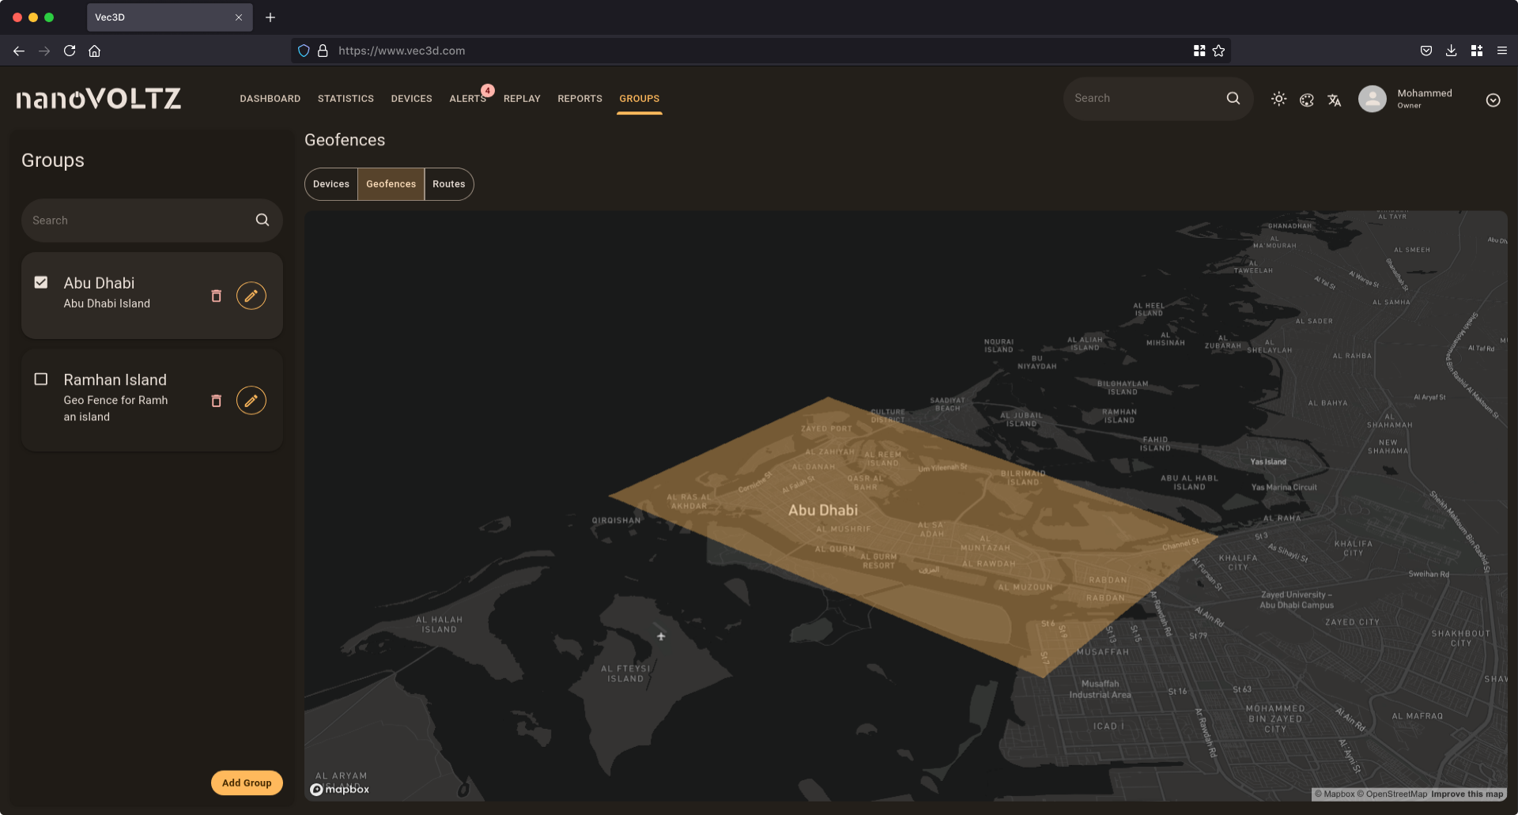Click the address bar URL

coord(402,51)
